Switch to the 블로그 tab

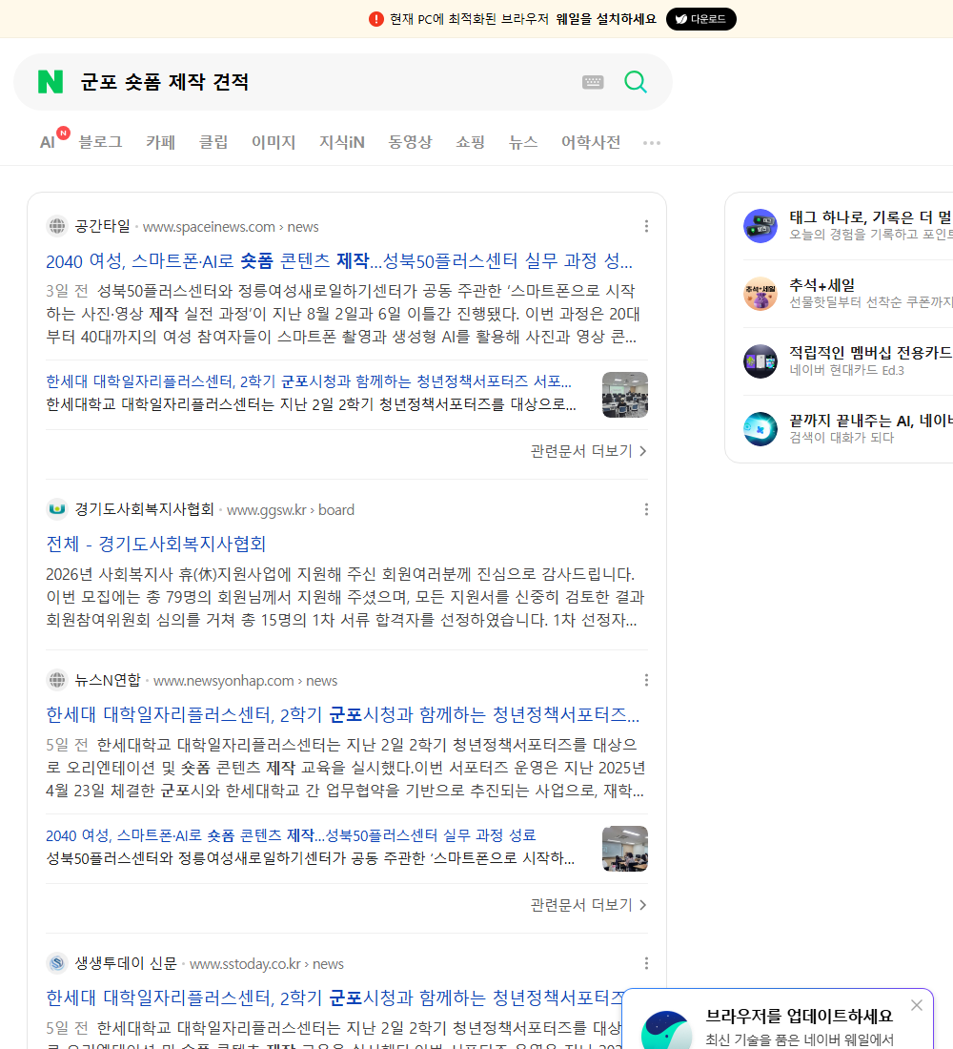(100, 142)
